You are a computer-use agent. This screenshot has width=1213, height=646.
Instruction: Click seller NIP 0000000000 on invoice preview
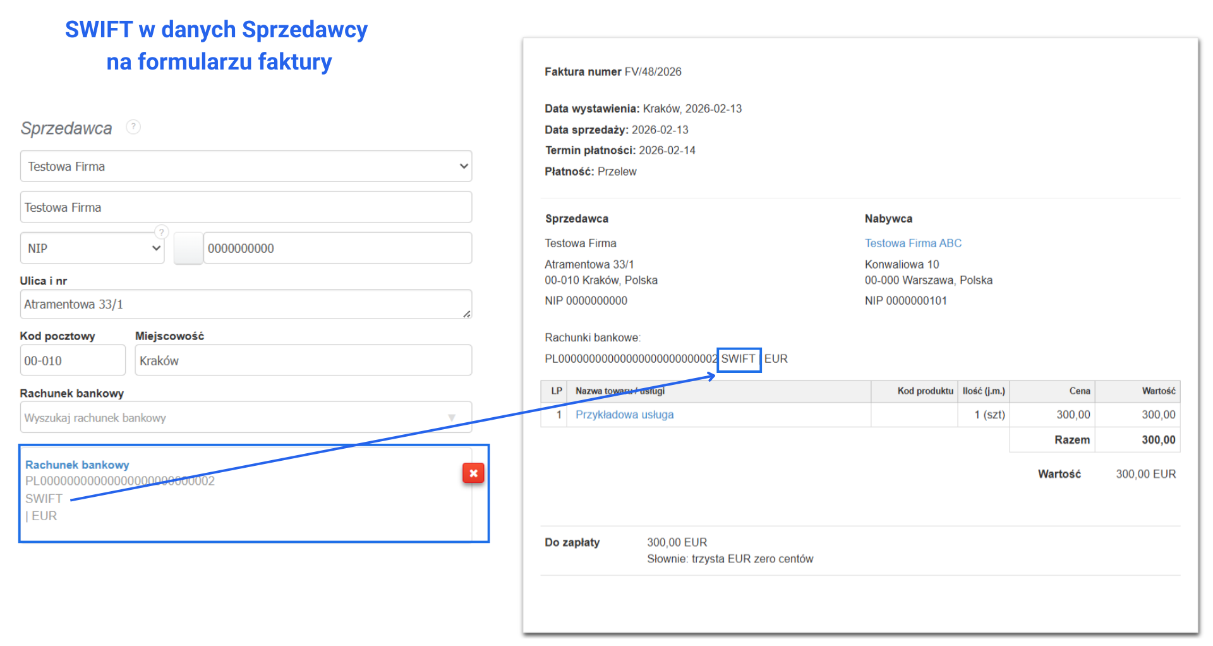586,301
